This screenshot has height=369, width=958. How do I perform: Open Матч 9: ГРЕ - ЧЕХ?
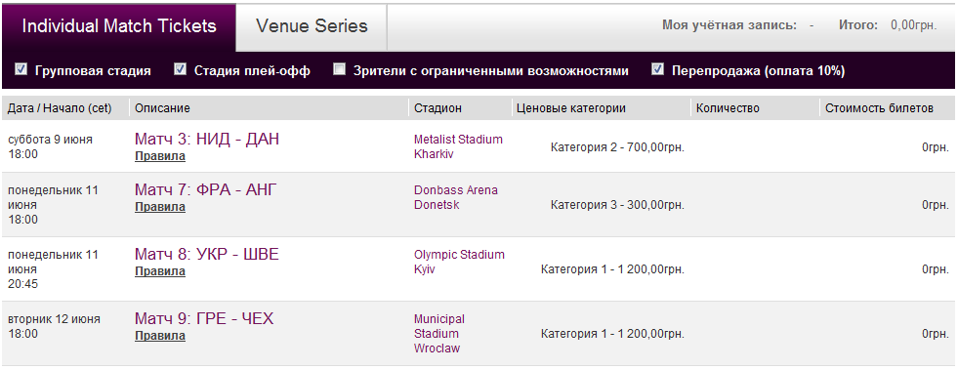[204, 319]
